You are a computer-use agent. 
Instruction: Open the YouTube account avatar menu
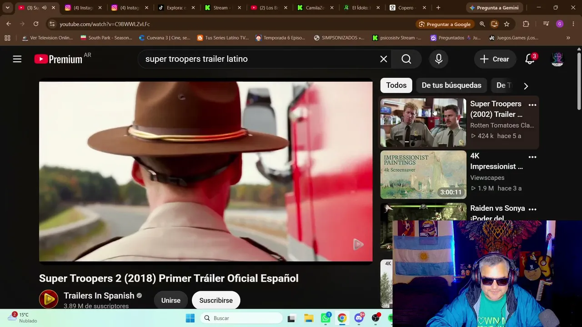point(557,59)
